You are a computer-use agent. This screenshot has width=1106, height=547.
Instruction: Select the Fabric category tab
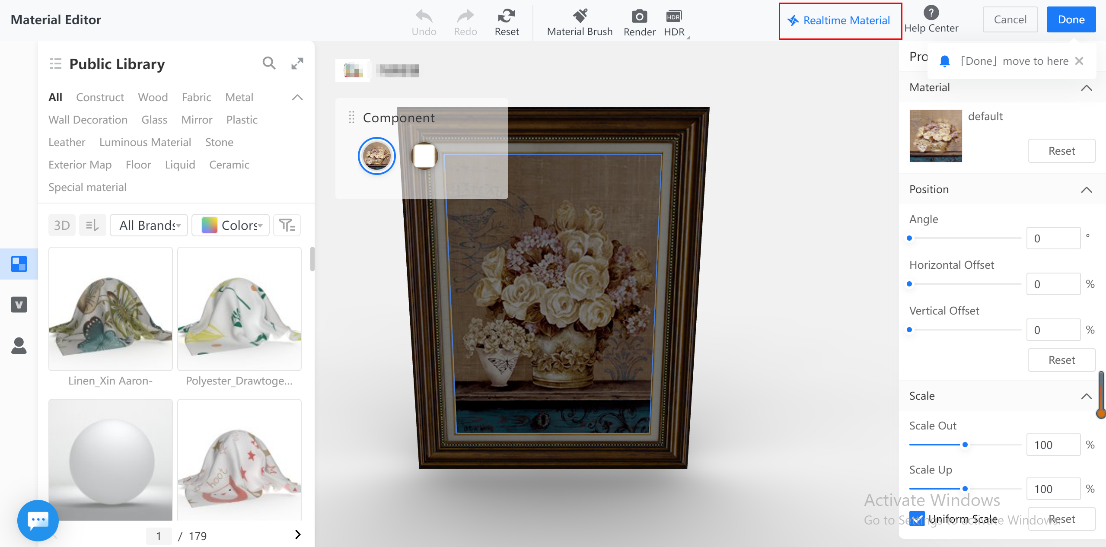(x=196, y=97)
